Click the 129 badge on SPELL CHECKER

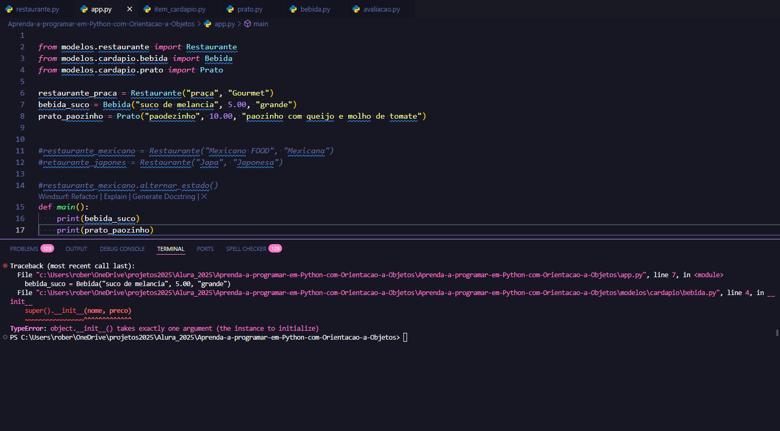coord(275,249)
